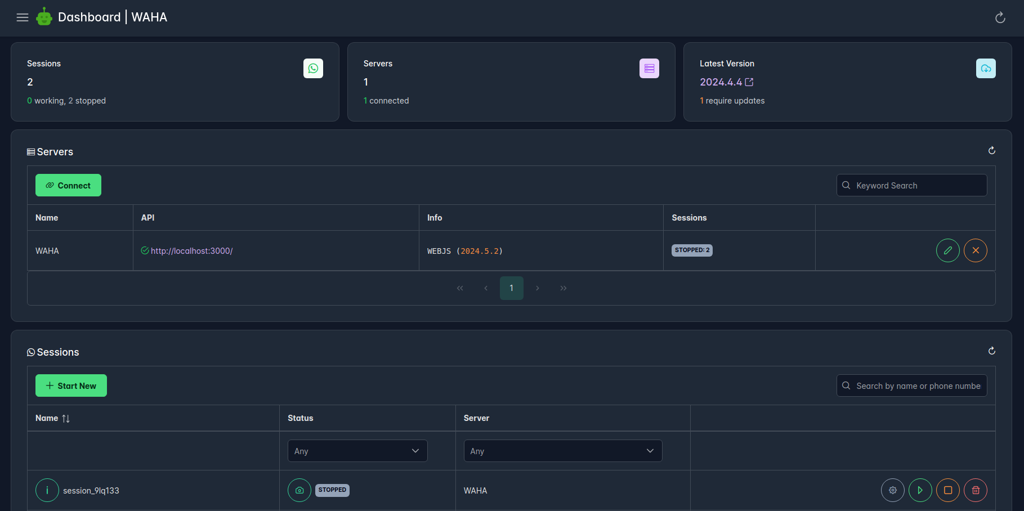Disconnect the WAHA server with the X button
The image size is (1024, 511).
pos(976,250)
